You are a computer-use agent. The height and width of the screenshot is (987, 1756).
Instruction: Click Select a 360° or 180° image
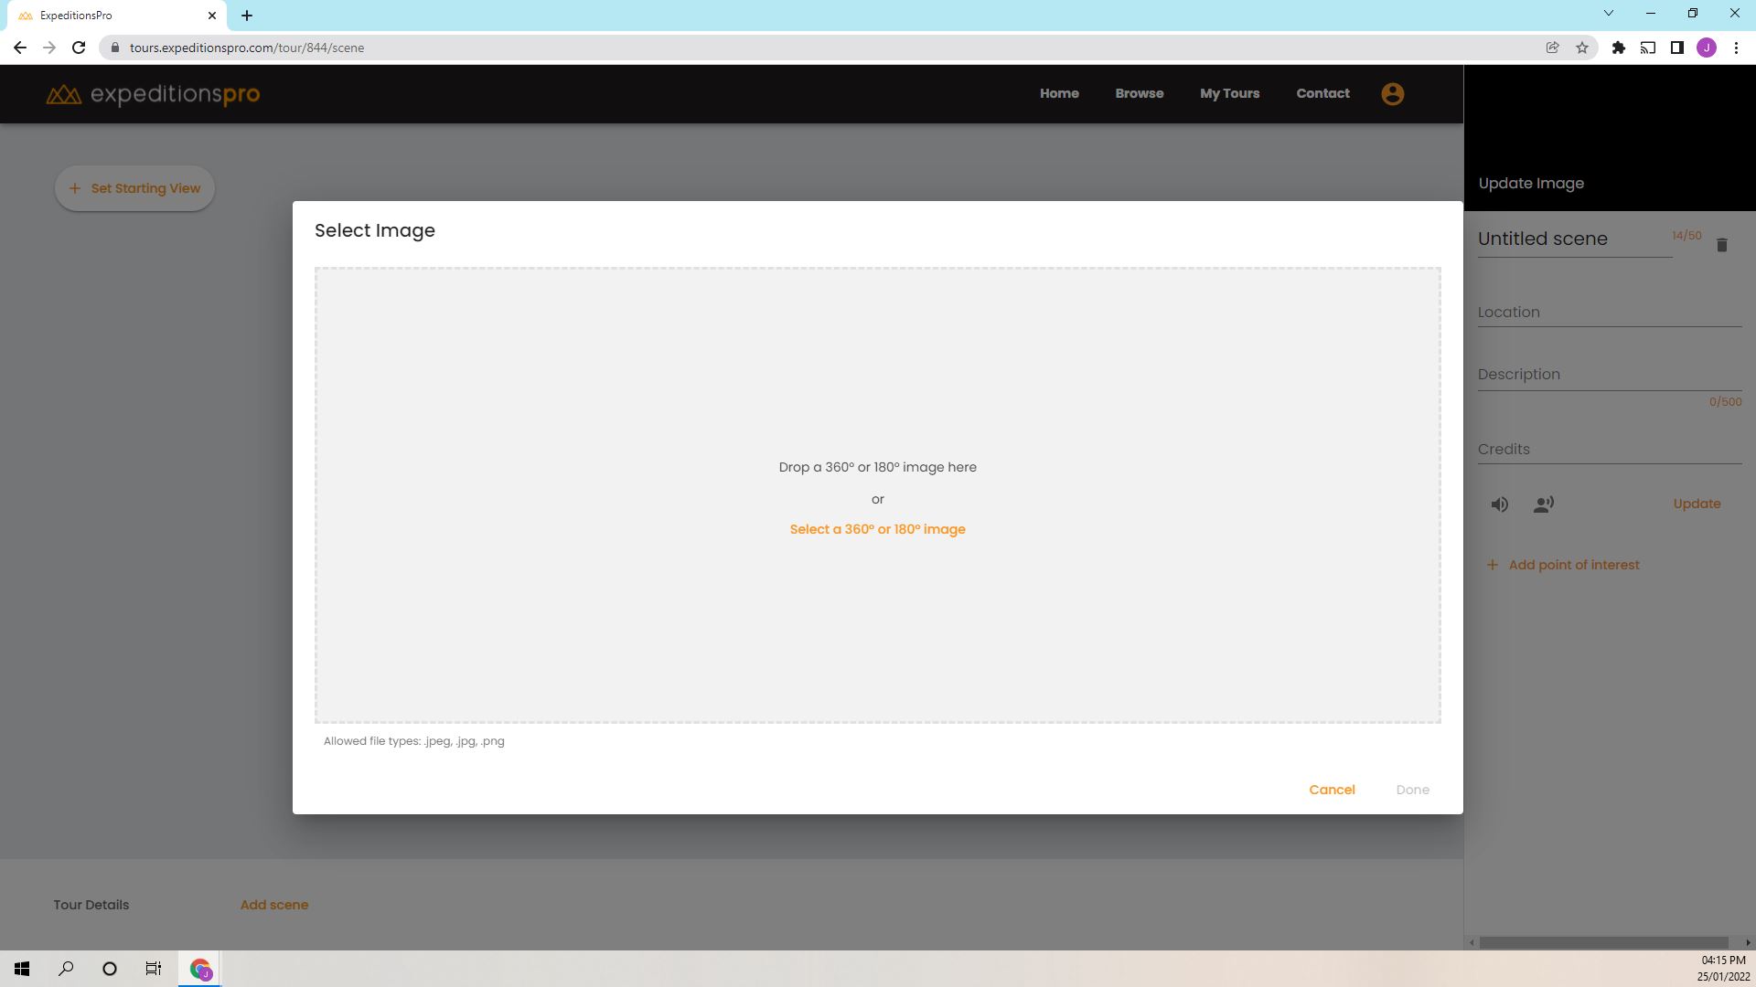[x=877, y=529]
